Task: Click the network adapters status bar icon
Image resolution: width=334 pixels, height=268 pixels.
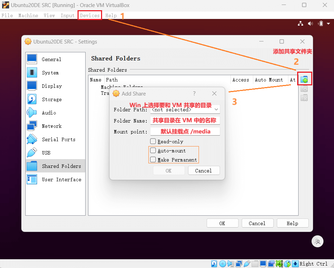Action: (x=239, y=264)
